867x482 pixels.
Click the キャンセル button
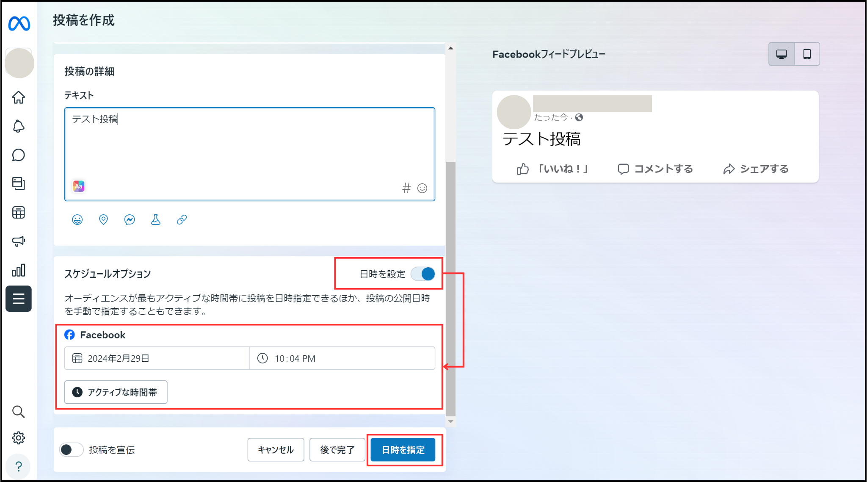[276, 450]
